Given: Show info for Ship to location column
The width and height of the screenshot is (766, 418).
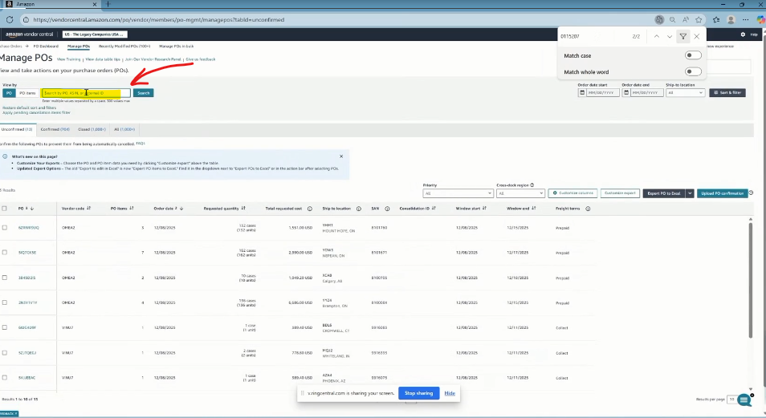Looking at the screenshot, I should pos(359,209).
